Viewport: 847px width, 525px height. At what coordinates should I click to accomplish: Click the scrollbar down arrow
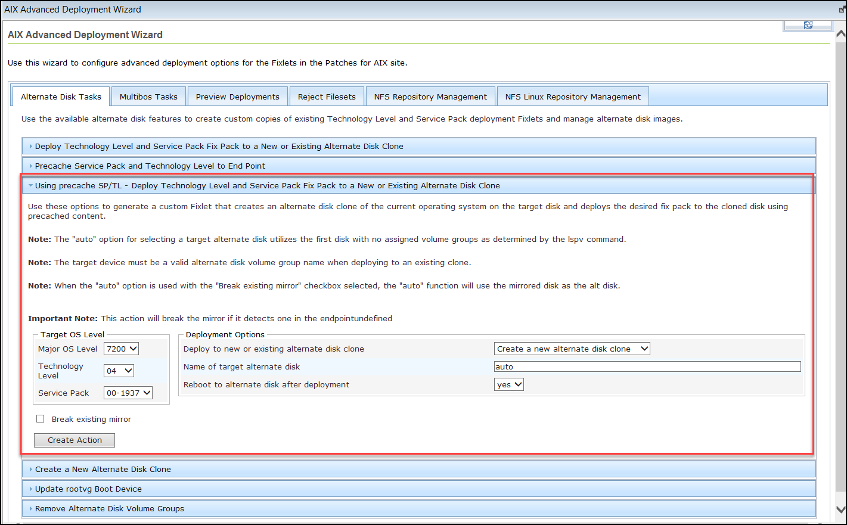(840, 510)
